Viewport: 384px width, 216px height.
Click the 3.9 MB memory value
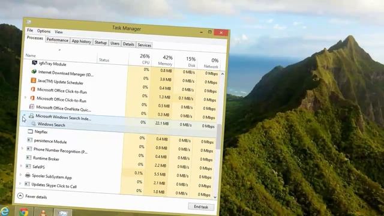(x=166, y=79)
